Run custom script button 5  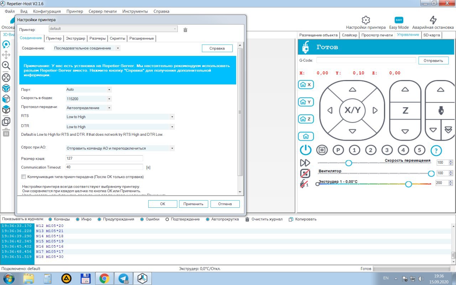(420, 150)
